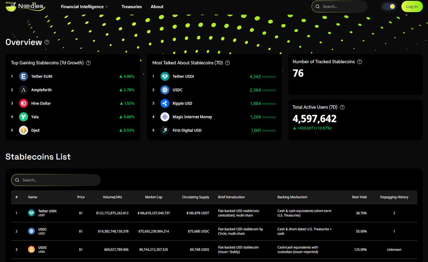Image resolution: width=428 pixels, height=262 pixels.
Task: Open help icon beside Number of Tracked Stablecoins
Action: pyautogui.click(x=360, y=62)
